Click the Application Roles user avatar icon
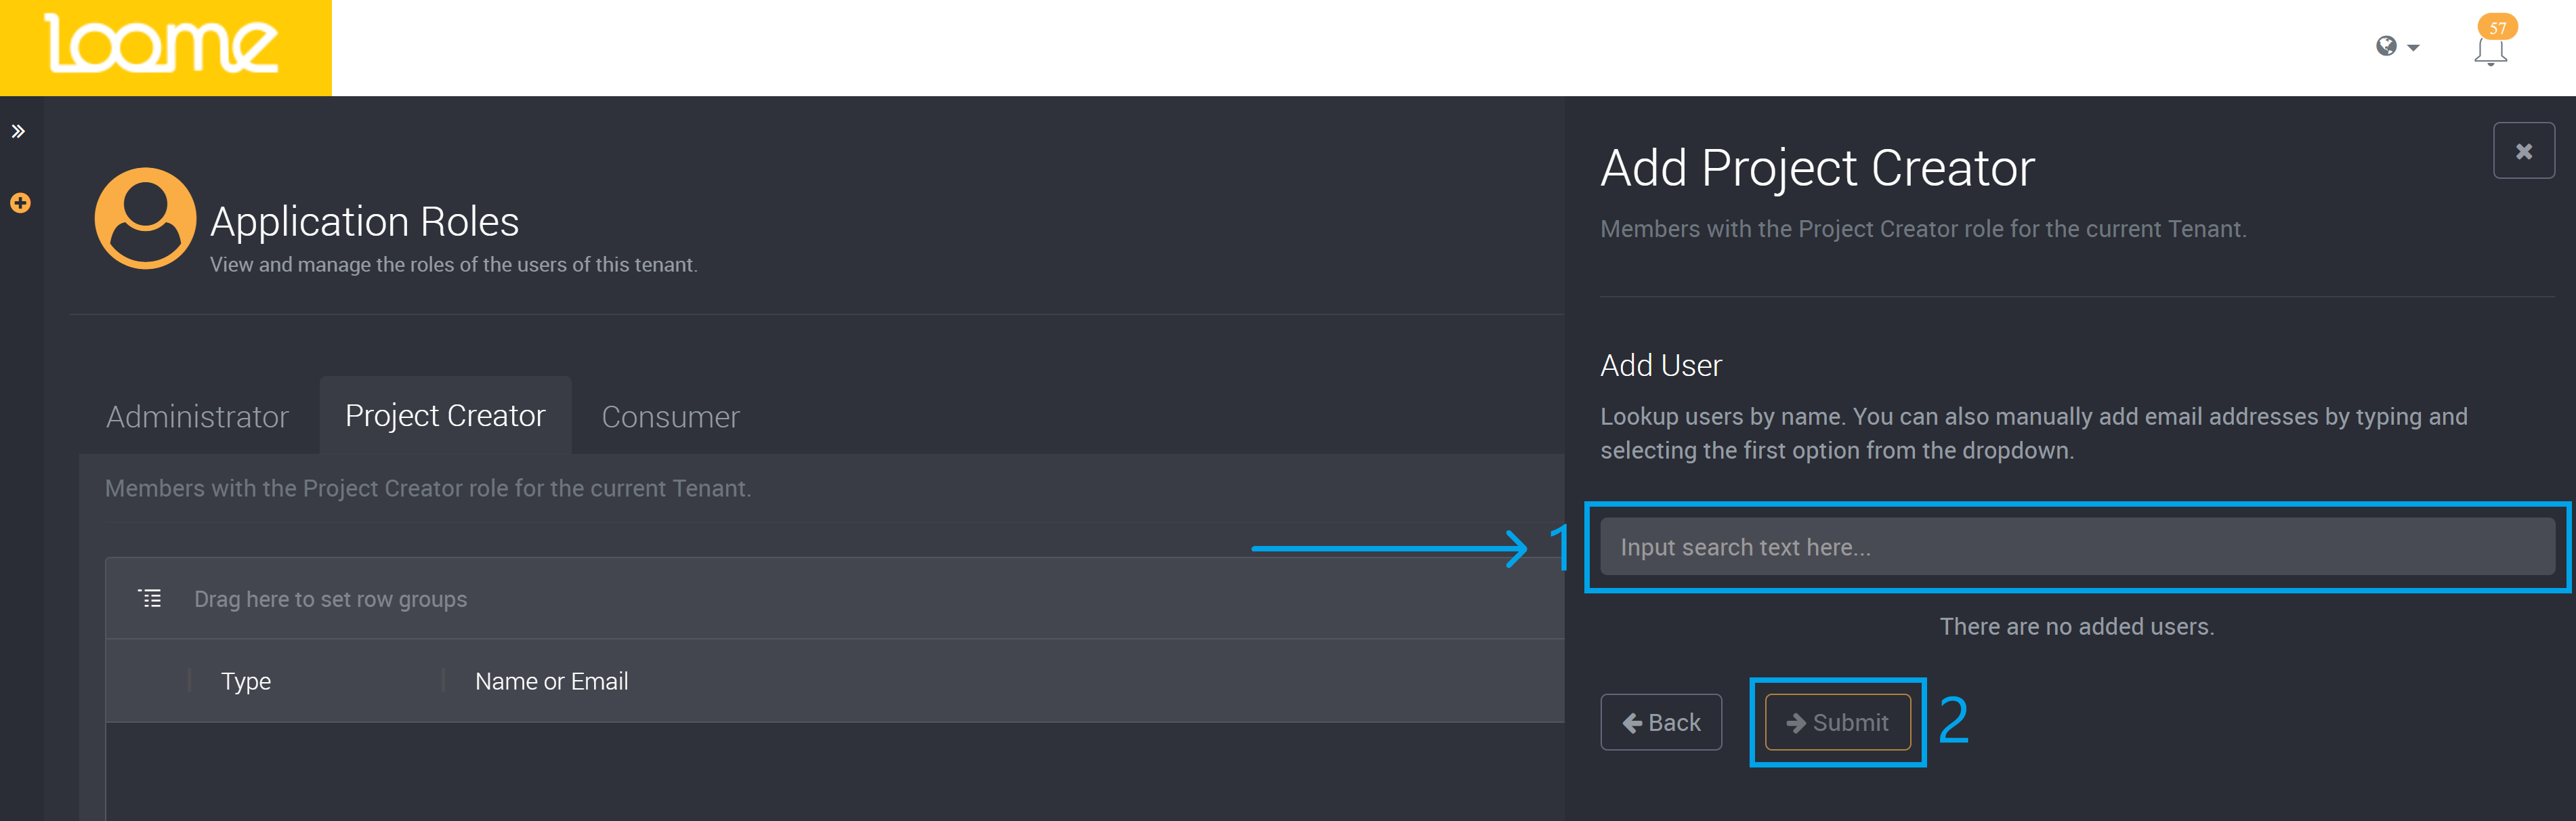 tap(145, 218)
